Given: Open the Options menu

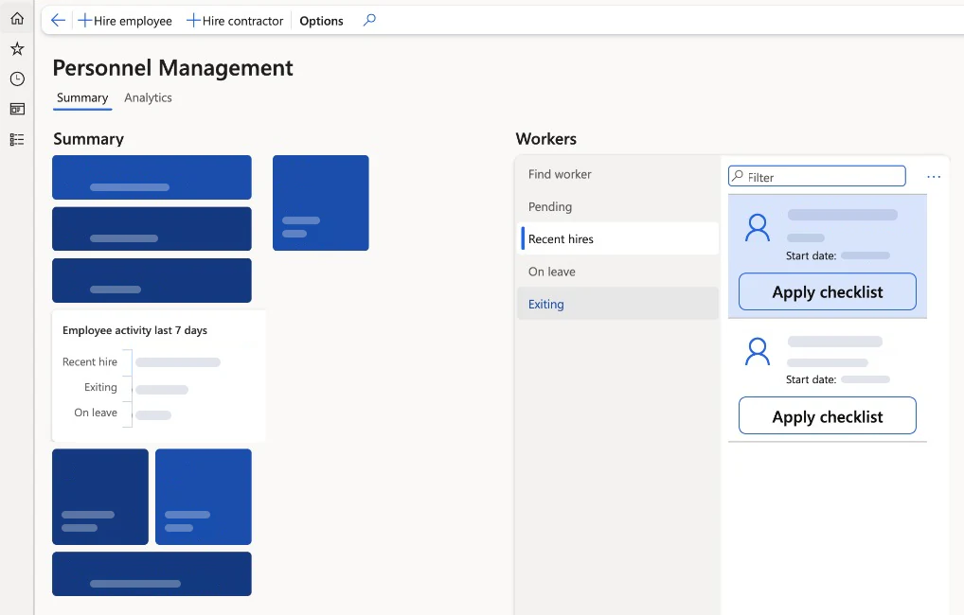Looking at the screenshot, I should point(321,21).
